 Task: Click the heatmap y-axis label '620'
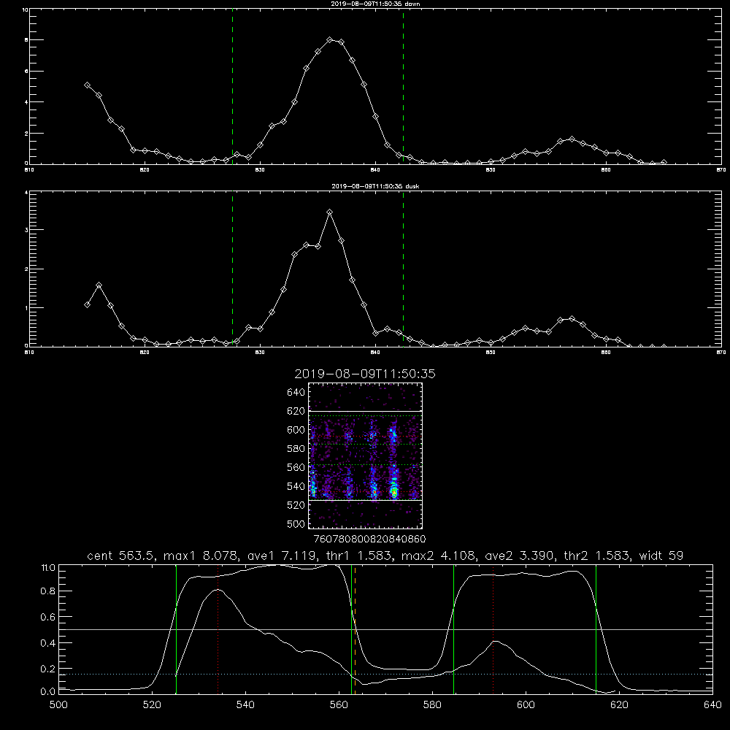click(x=296, y=411)
